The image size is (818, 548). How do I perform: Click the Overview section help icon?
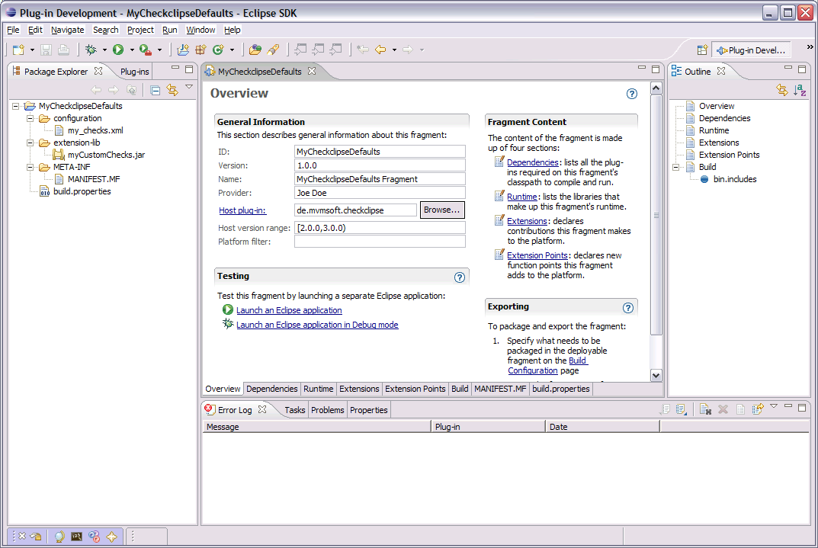(x=632, y=94)
